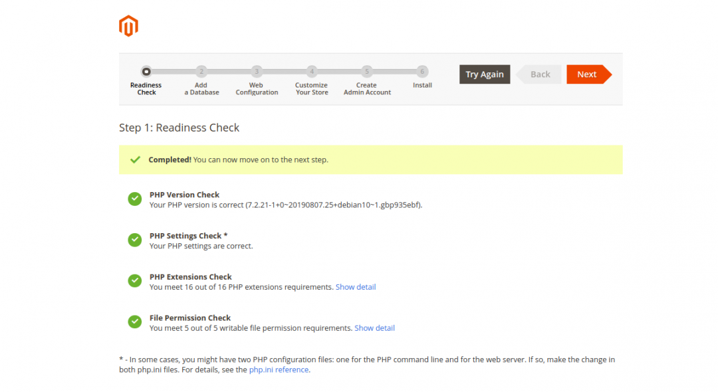Click the Magento logo icon
Screen dimensions: 718x392
pyautogui.click(x=128, y=26)
